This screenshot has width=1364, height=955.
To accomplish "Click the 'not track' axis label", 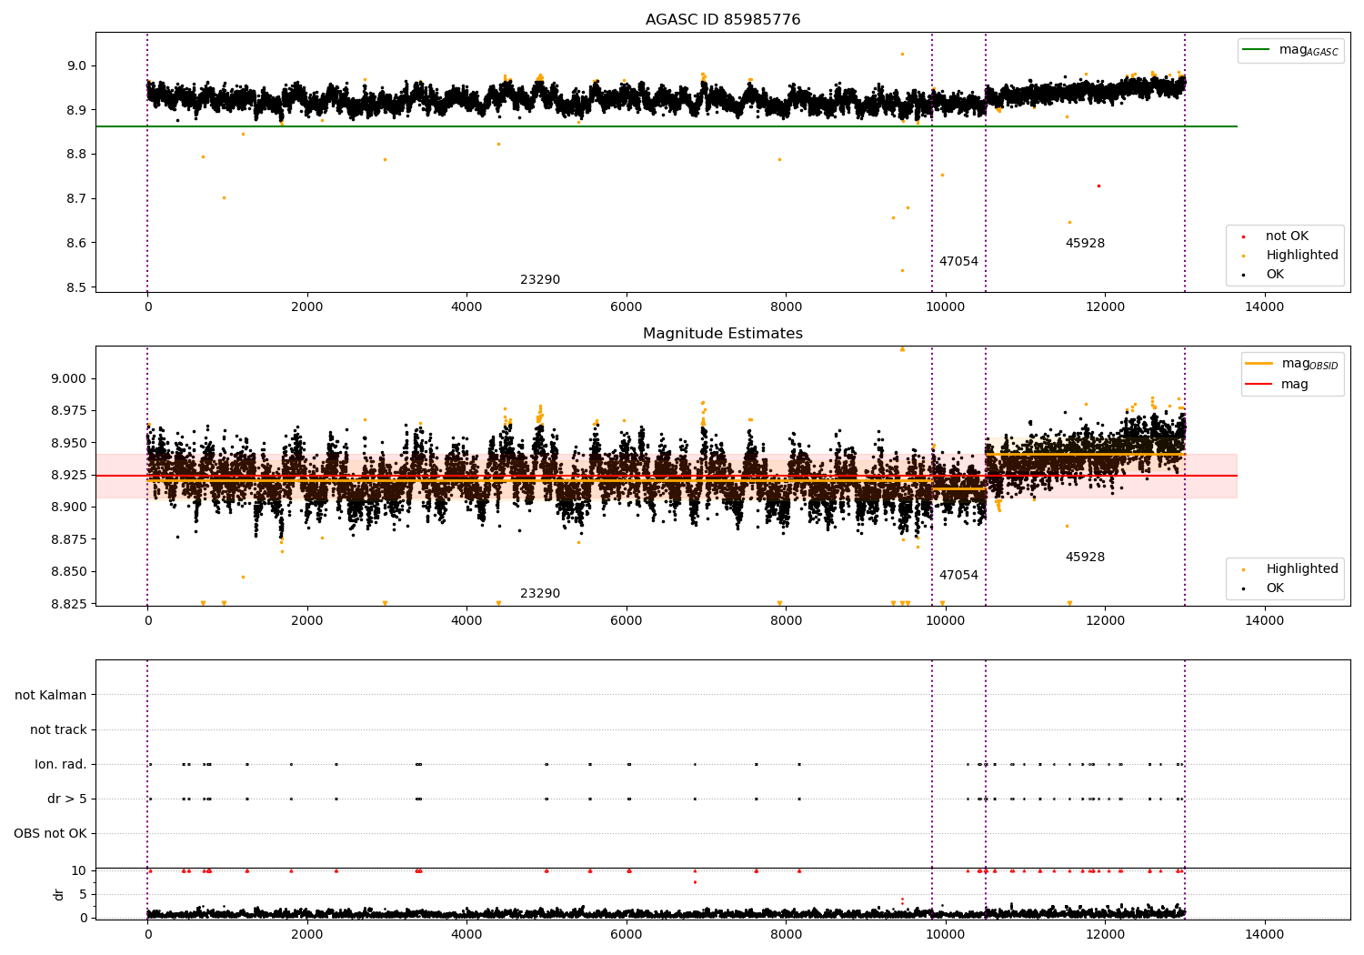I will tap(58, 729).
